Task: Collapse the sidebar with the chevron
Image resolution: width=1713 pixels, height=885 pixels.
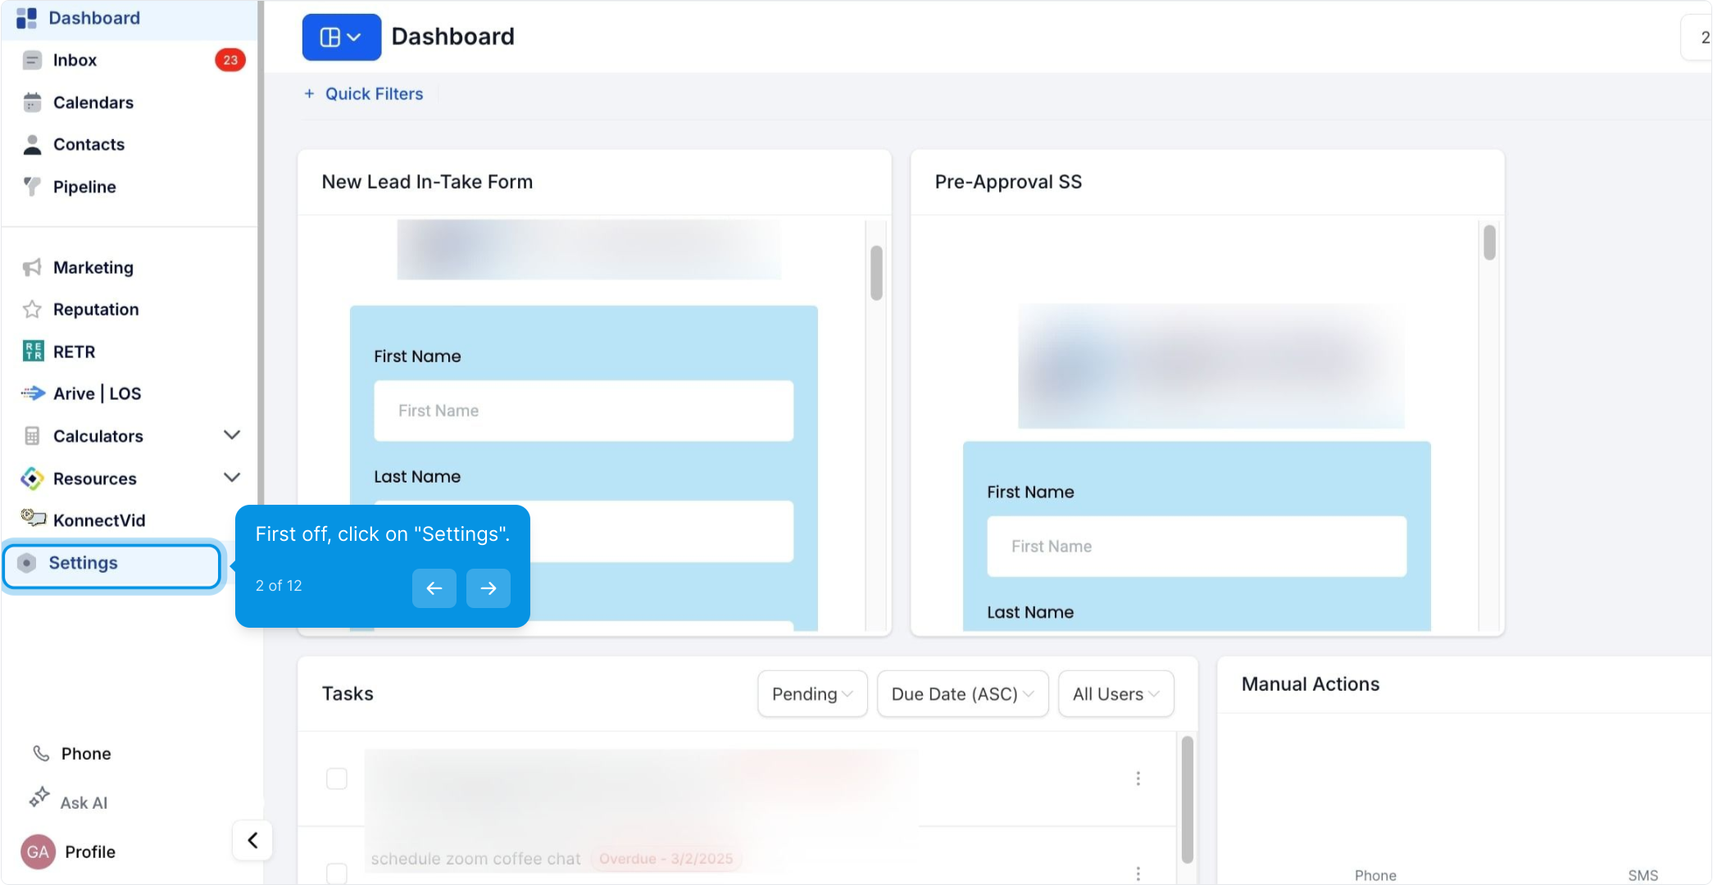Action: [252, 840]
